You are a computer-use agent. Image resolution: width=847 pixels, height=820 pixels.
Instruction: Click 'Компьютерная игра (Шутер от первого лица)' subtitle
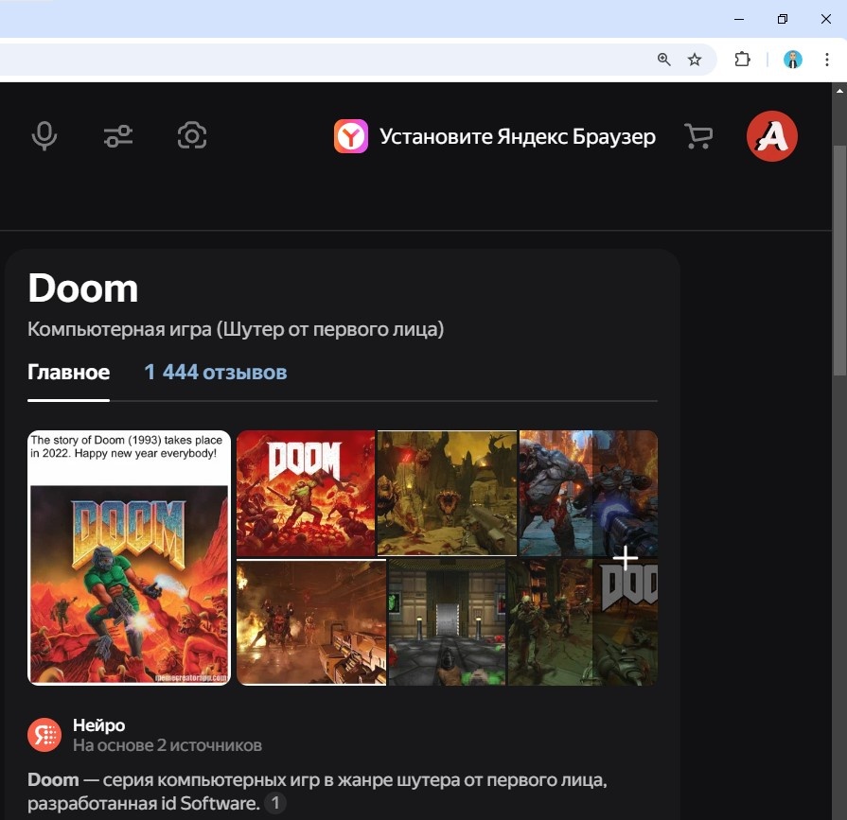tap(236, 329)
